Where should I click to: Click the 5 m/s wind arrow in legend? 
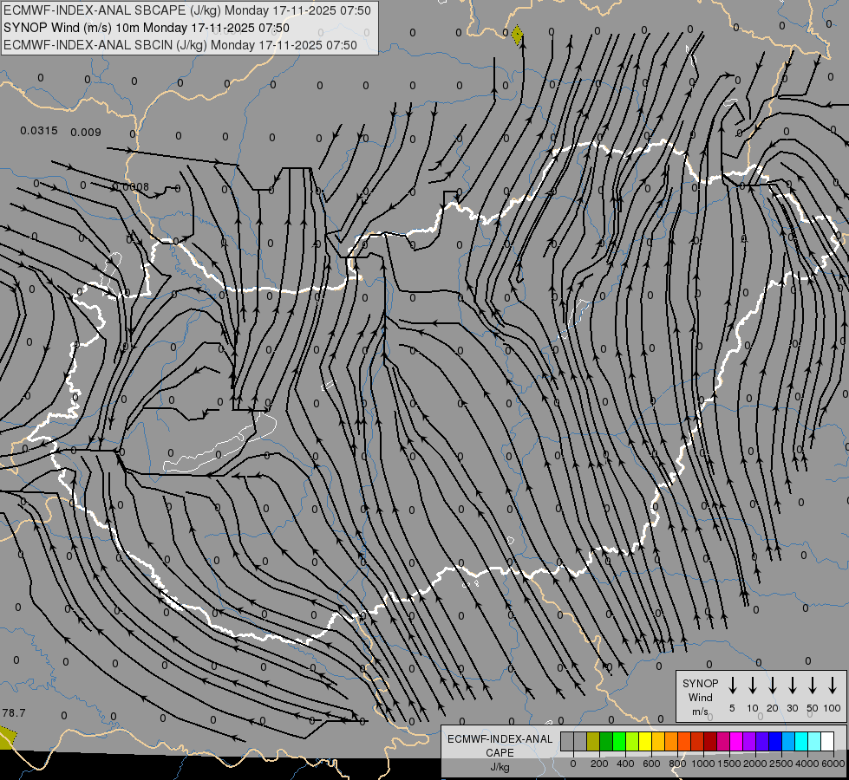[x=732, y=685]
